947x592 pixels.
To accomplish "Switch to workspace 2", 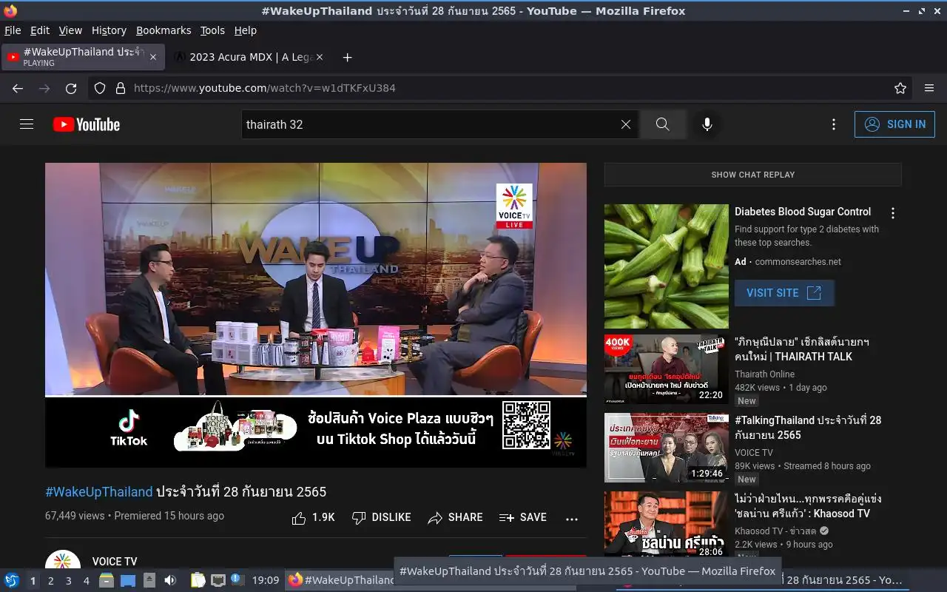I will click(50, 581).
